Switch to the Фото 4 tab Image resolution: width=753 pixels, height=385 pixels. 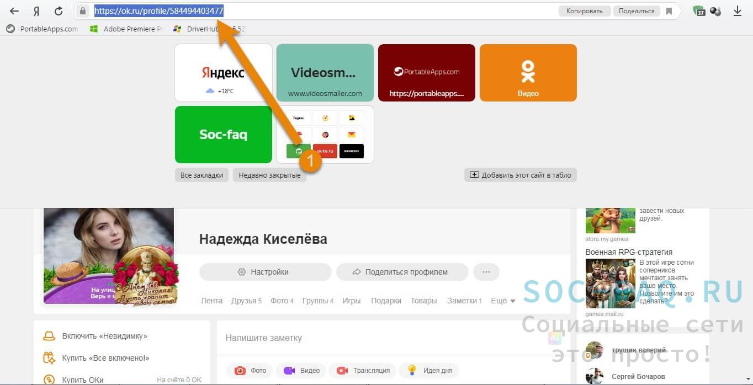pyautogui.click(x=282, y=301)
